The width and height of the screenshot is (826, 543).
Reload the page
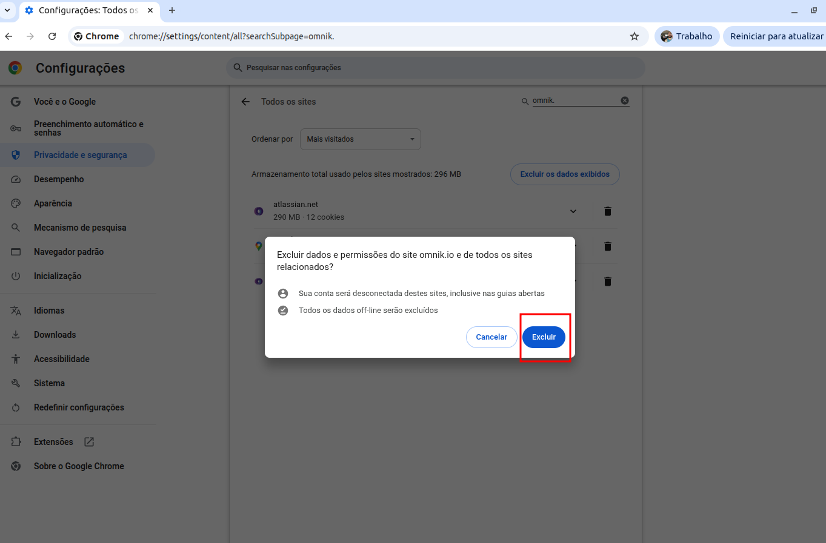(52, 36)
